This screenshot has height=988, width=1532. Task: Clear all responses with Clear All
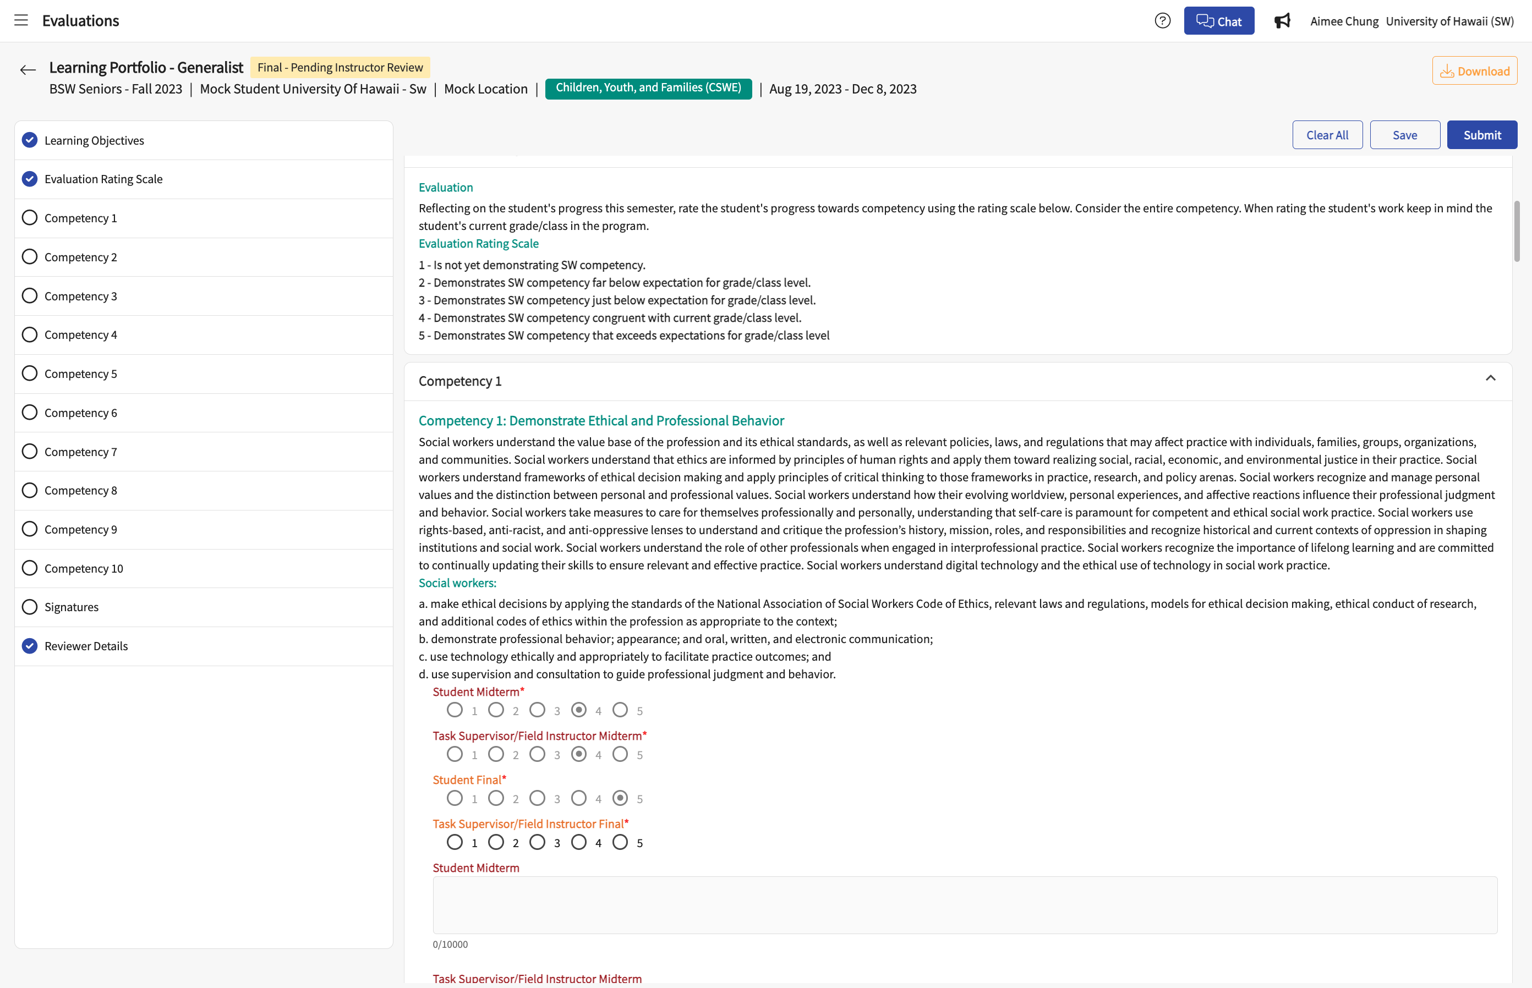tap(1327, 135)
